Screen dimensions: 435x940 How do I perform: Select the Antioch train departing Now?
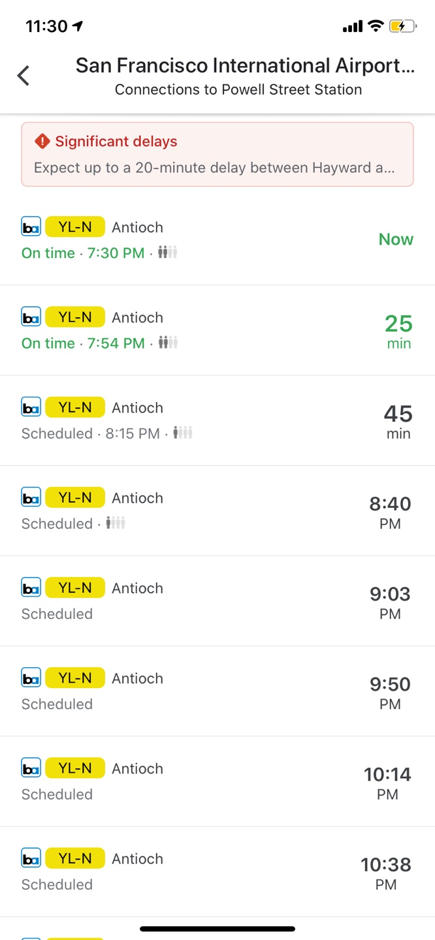click(217, 240)
